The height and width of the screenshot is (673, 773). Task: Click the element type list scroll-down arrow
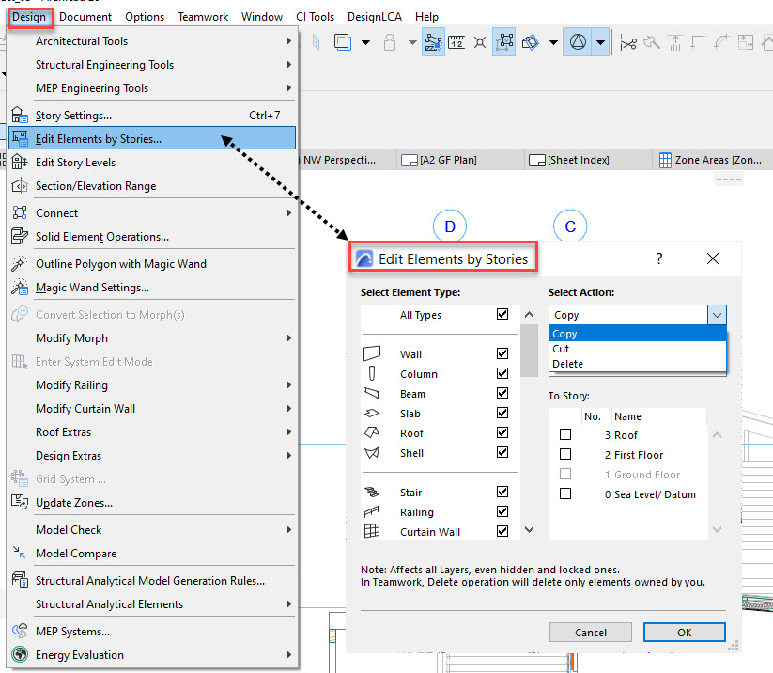[529, 529]
